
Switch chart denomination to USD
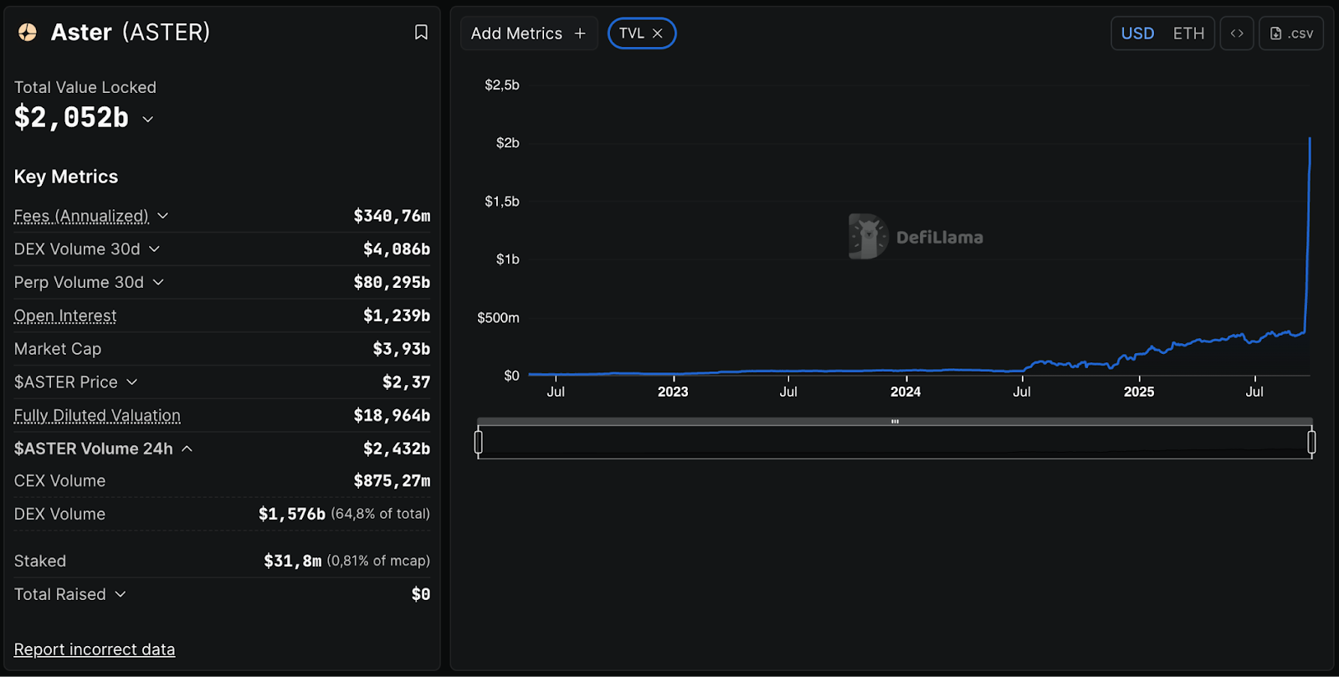(x=1137, y=33)
